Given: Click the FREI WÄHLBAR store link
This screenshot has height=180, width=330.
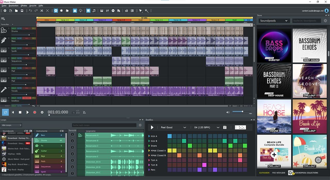Looking at the screenshot, I should (279, 173).
